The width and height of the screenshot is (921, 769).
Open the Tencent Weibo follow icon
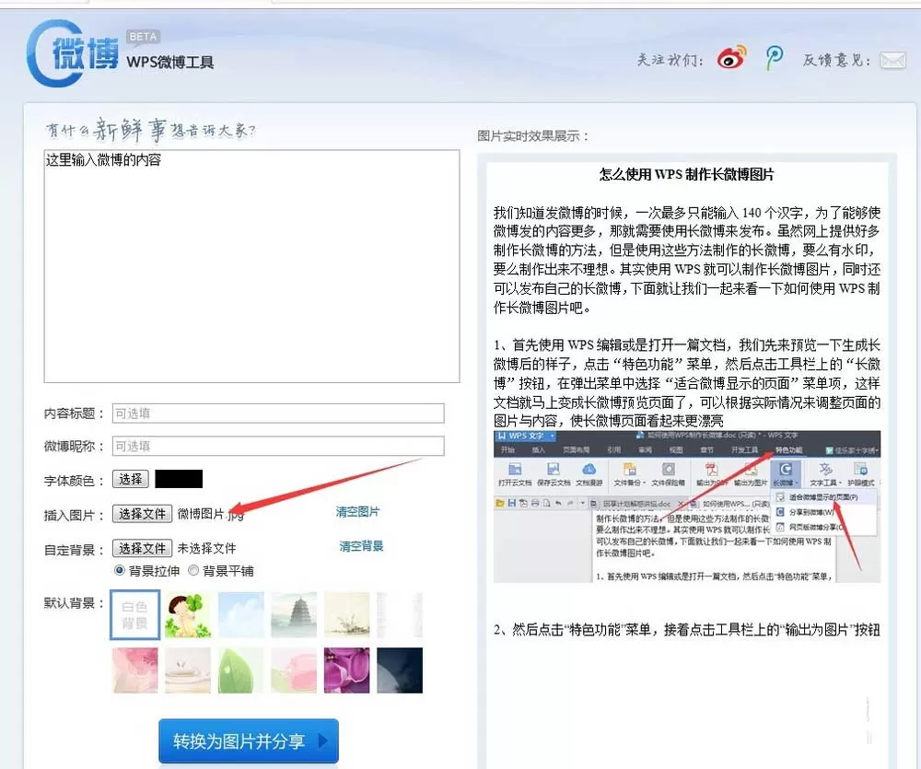pyautogui.click(x=775, y=58)
